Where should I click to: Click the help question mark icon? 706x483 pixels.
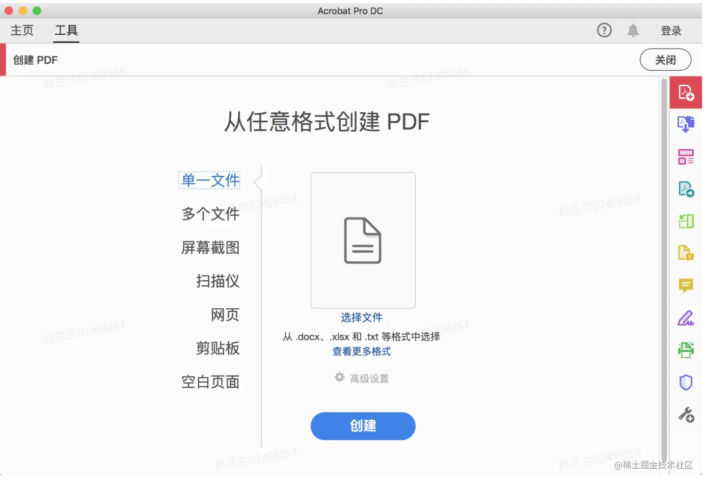(x=604, y=30)
